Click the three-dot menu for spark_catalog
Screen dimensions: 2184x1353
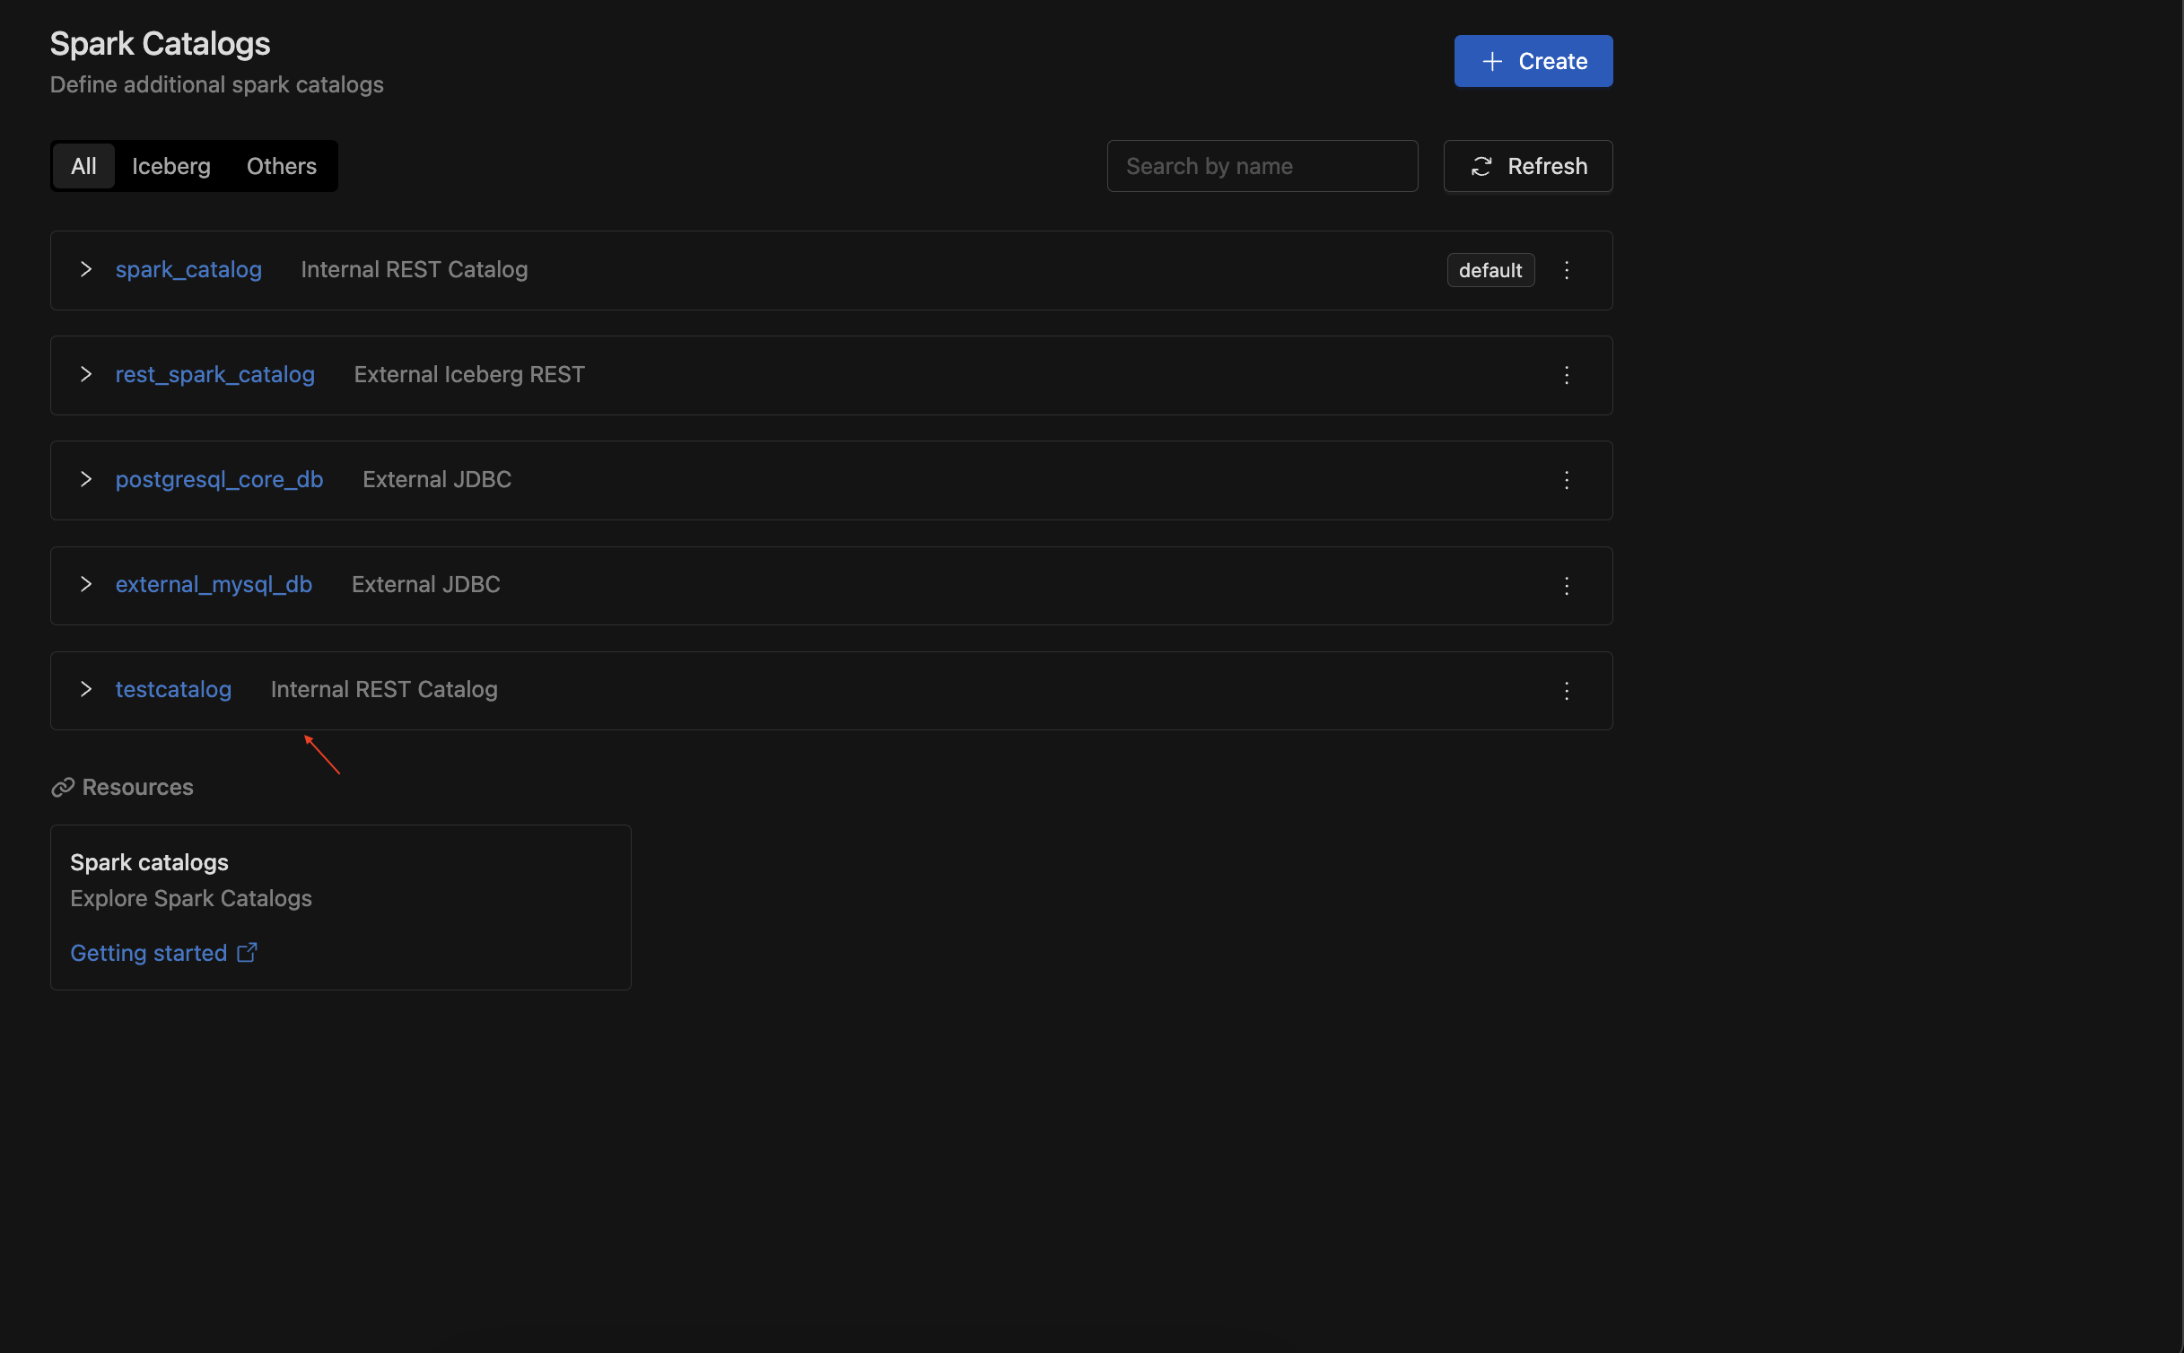1567,270
